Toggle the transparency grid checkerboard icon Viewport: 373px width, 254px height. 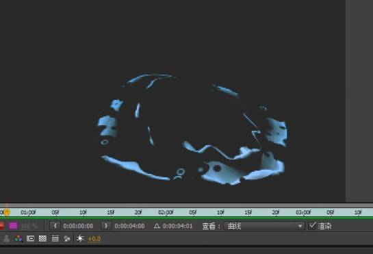click(x=42, y=238)
